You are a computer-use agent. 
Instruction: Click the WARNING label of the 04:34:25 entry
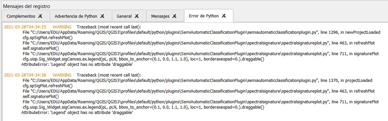[x=62, y=27]
